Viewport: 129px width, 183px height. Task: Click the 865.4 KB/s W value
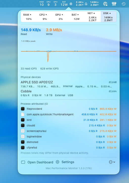pyautogui.click(x=108, y=109)
